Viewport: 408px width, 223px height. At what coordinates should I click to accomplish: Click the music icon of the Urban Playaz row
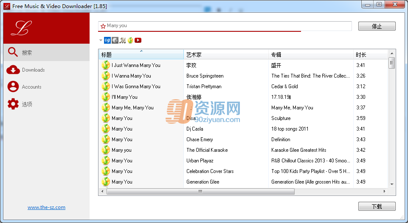(105, 160)
